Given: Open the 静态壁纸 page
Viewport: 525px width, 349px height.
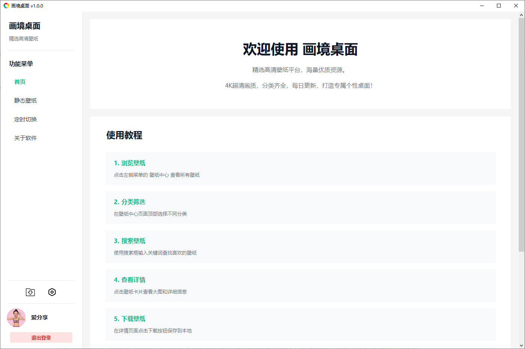Looking at the screenshot, I should point(25,101).
